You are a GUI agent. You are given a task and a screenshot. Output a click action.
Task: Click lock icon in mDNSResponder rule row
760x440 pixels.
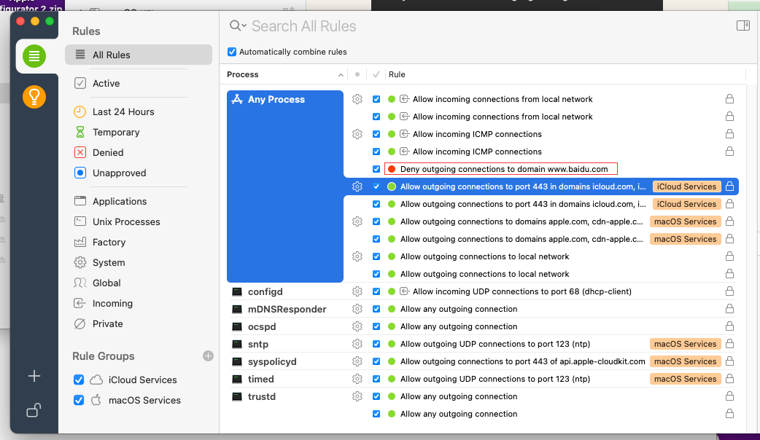pos(729,308)
